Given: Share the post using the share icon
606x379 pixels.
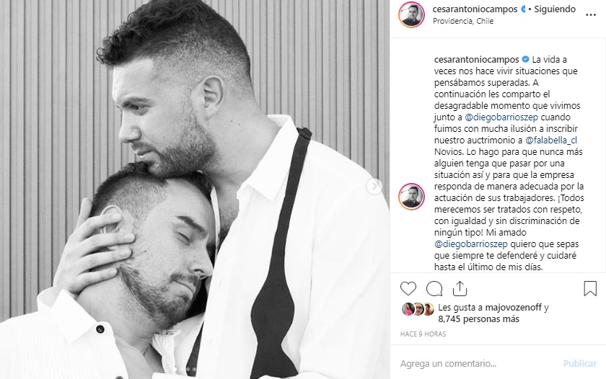Looking at the screenshot, I should [460, 288].
